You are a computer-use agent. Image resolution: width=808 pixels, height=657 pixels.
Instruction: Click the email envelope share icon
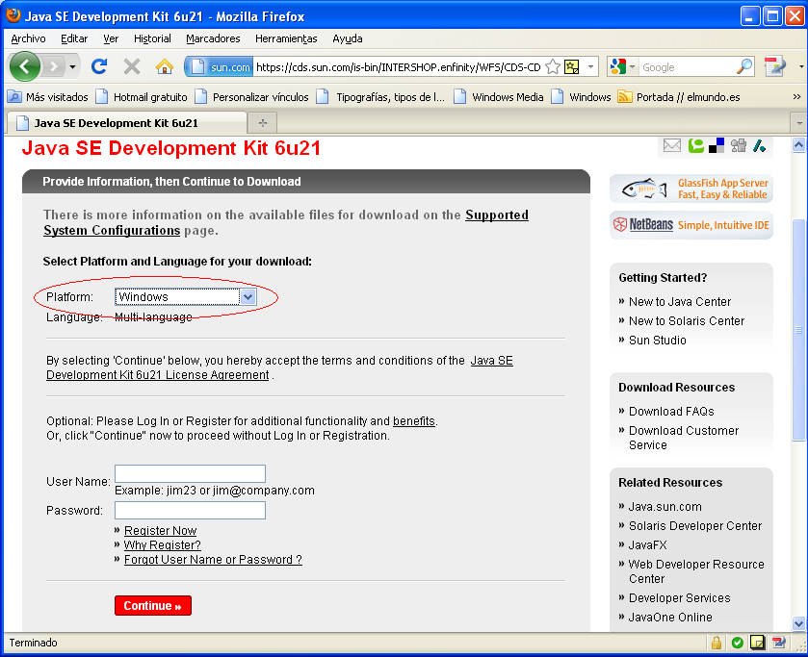coord(671,145)
